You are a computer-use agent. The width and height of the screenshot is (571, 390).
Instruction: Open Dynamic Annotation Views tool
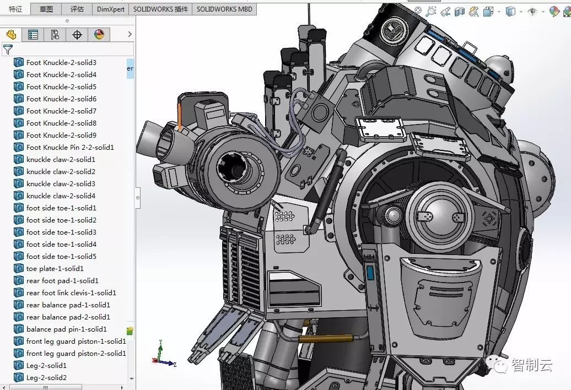tap(474, 12)
